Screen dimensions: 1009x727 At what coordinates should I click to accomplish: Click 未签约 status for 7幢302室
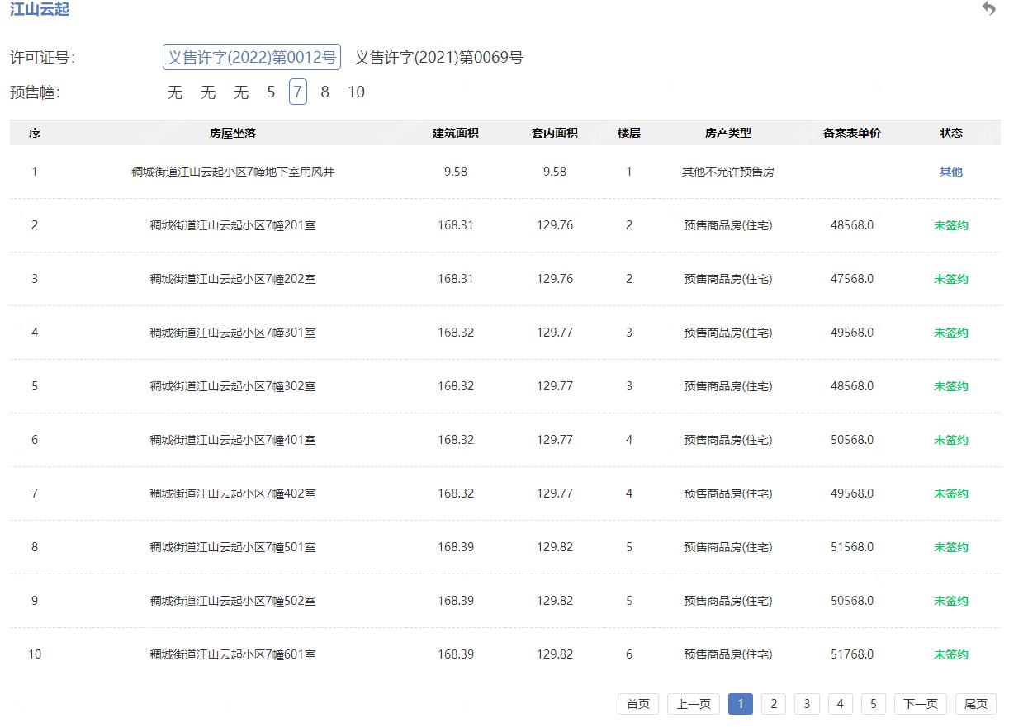pos(951,386)
